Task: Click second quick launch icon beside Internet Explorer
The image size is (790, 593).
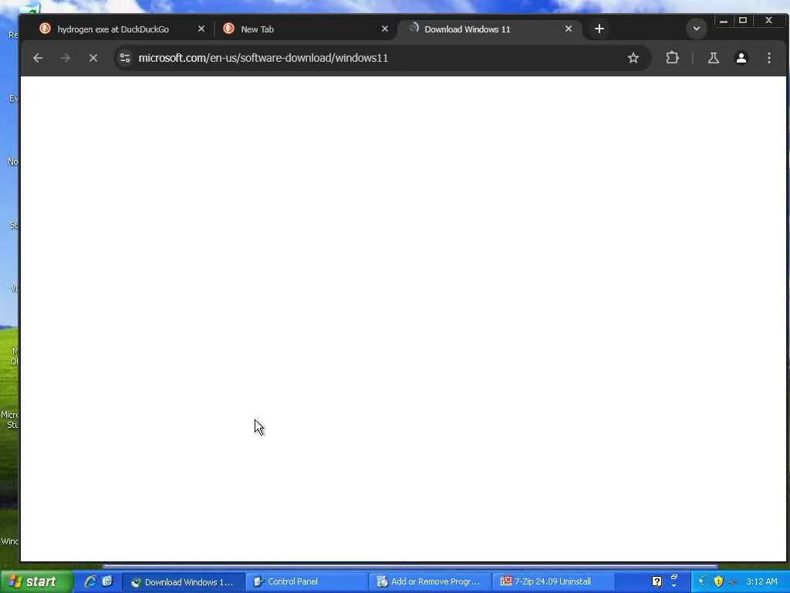Action: (107, 581)
